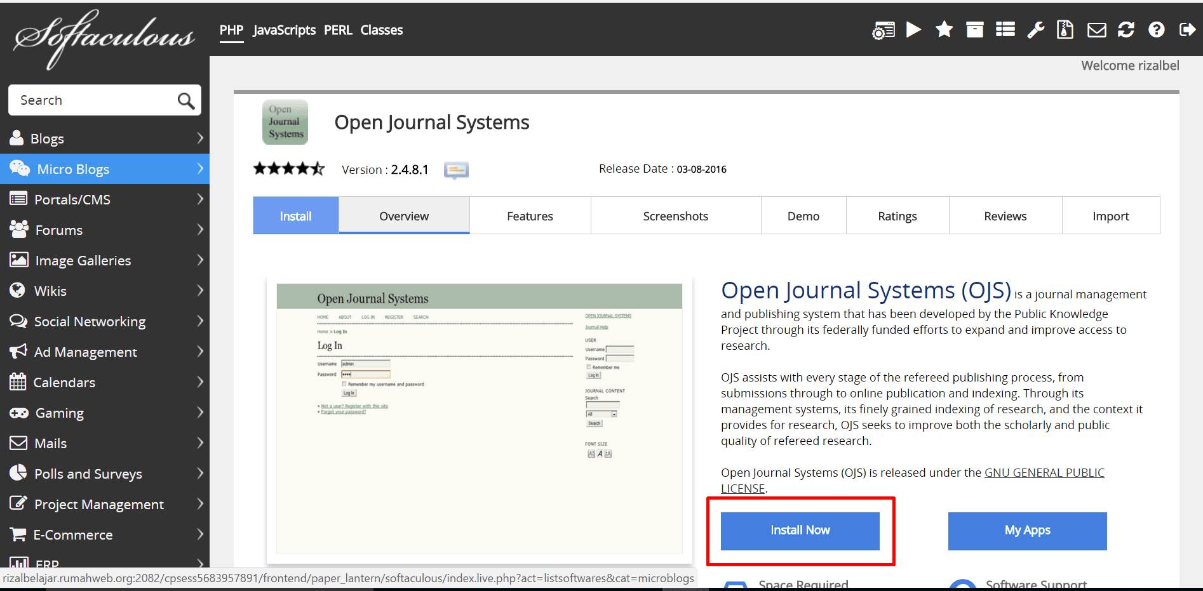Screen dimensions: 1203x591
Task: Open the GNU General Public License link
Action: (x=1044, y=473)
